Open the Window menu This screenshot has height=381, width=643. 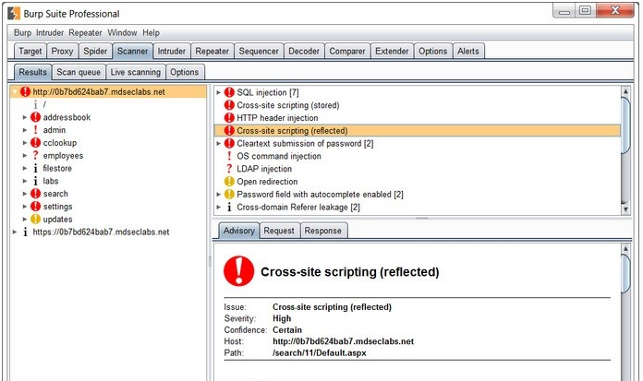pos(122,33)
